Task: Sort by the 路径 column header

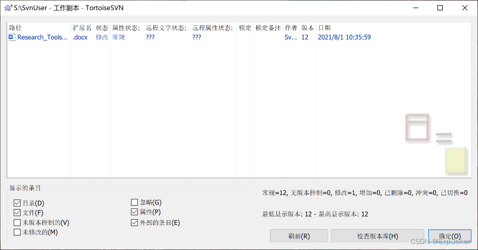Action: pos(15,28)
